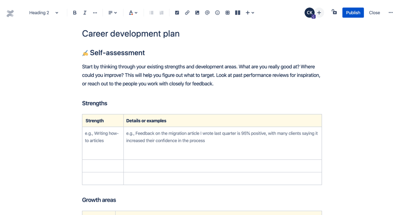Insert a table from the toolbar
The width and height of the screenshot is (404, 215).
pos(227,12)
